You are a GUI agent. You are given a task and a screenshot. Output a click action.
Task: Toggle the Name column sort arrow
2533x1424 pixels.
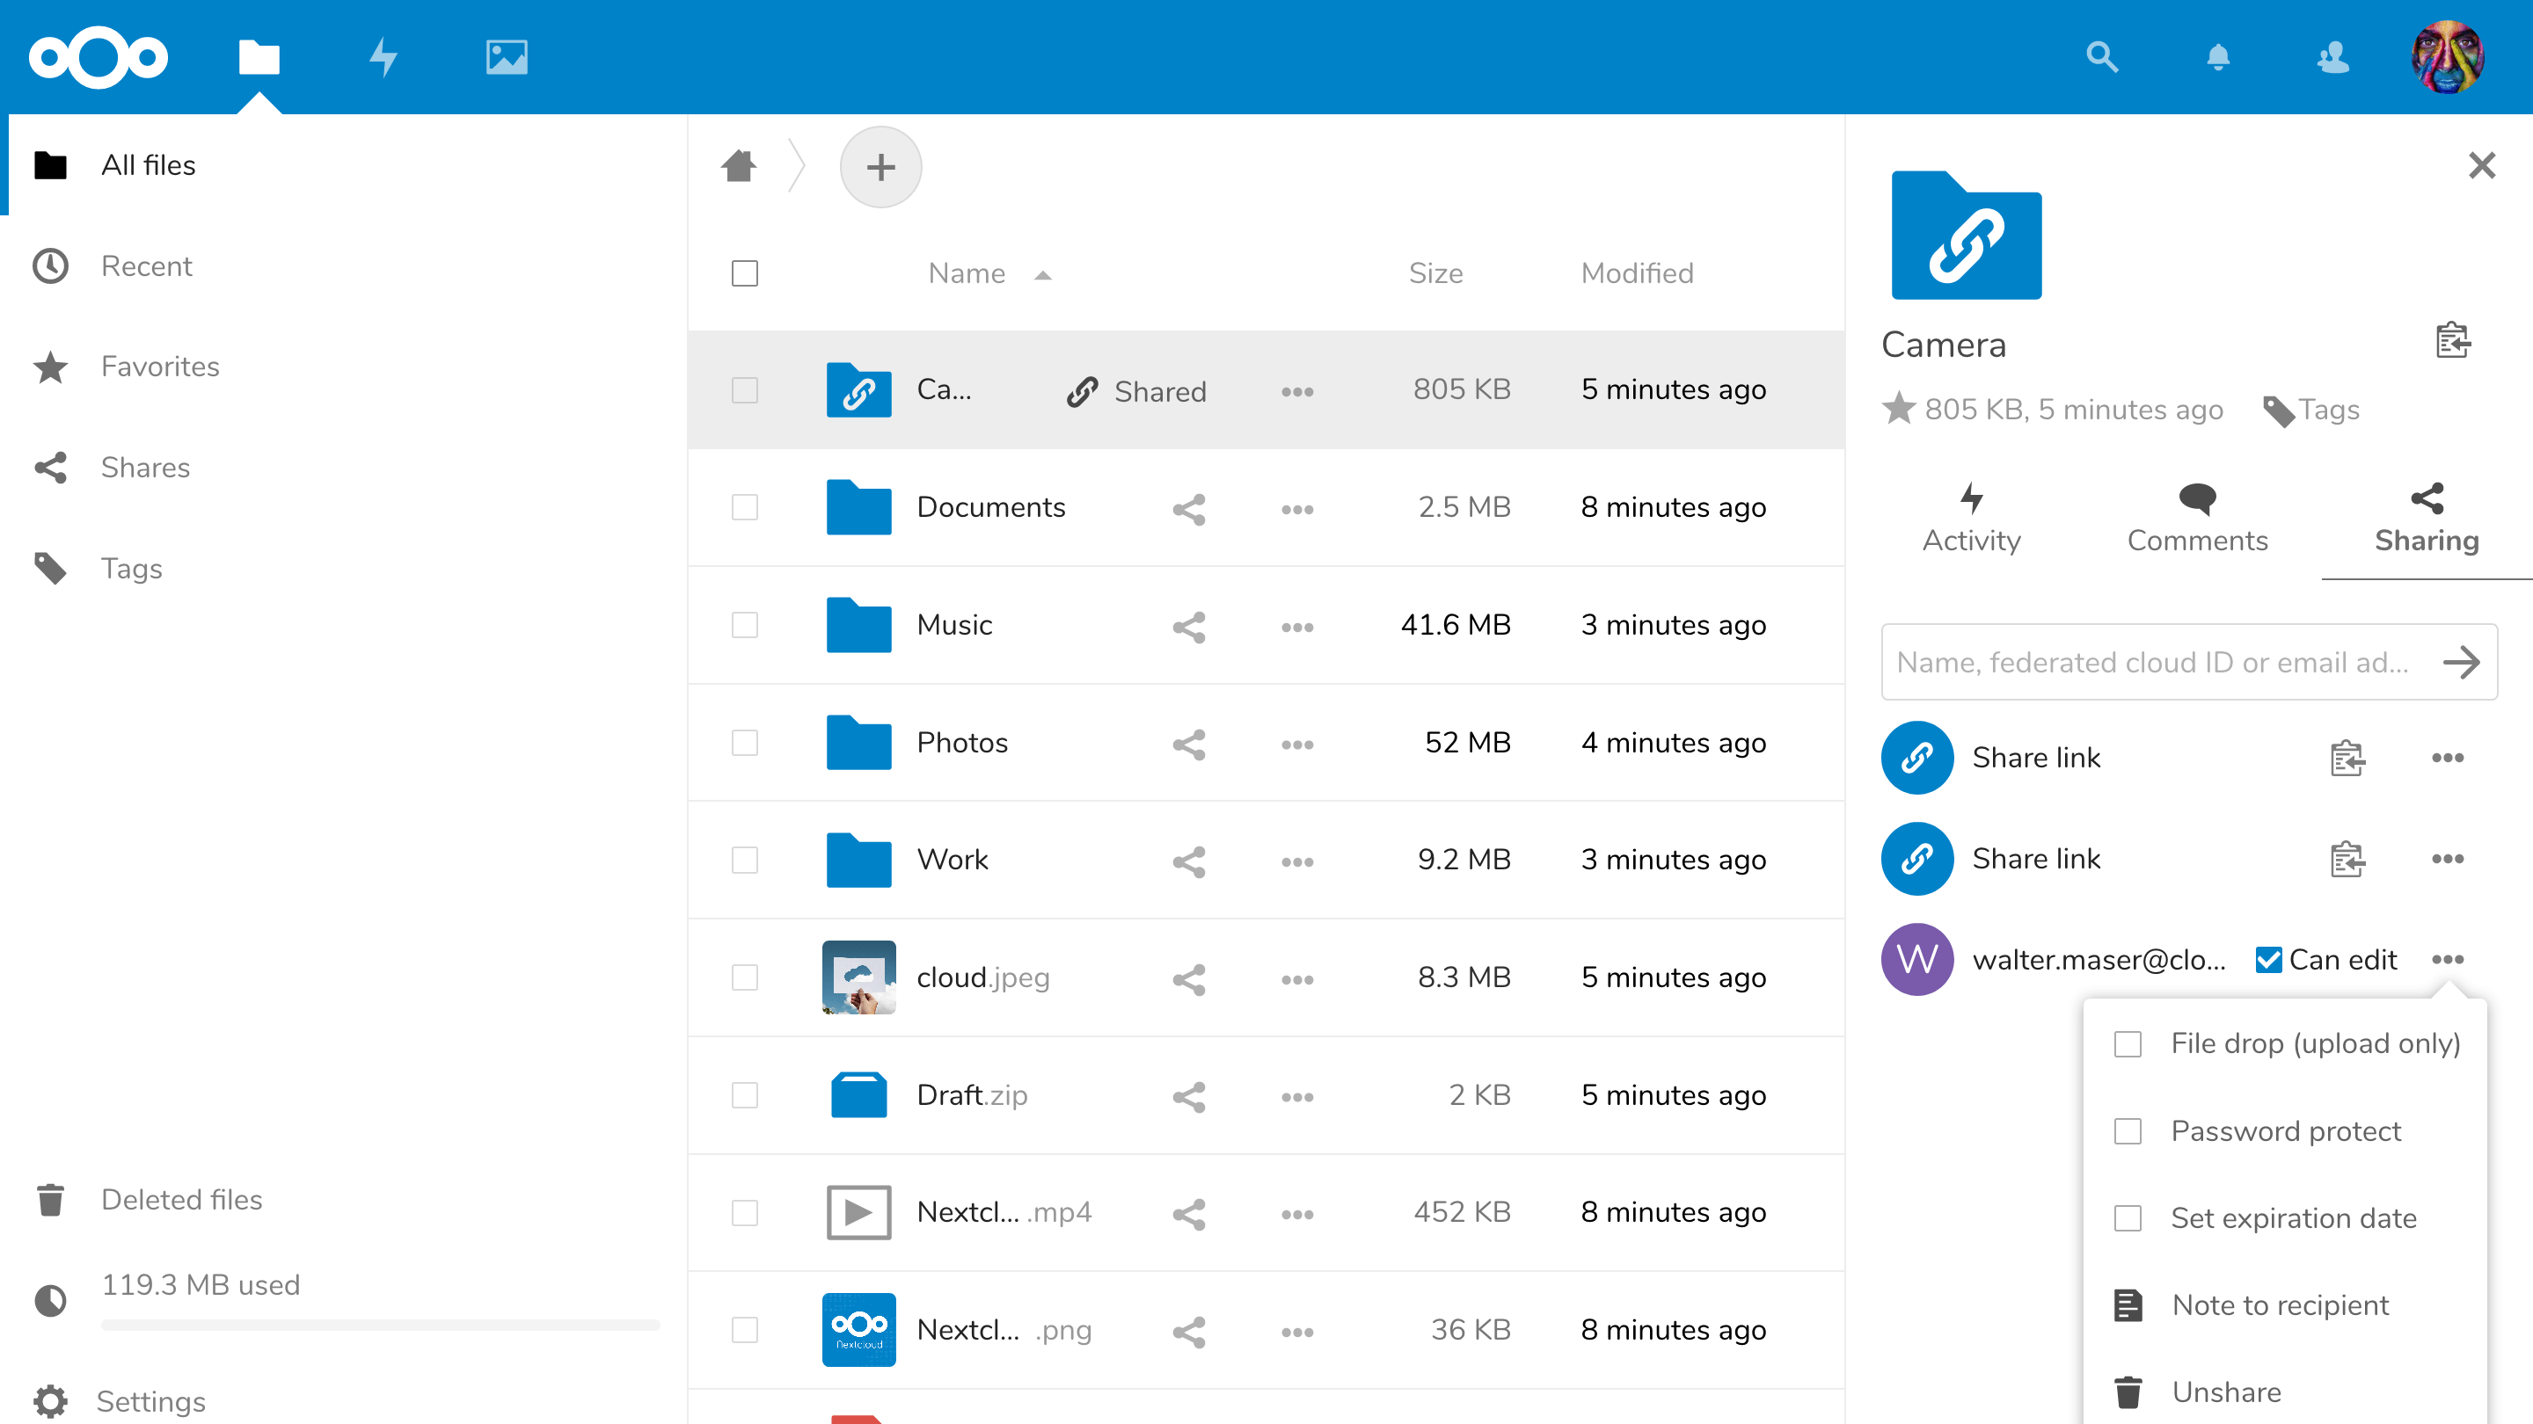[1042, 274]
